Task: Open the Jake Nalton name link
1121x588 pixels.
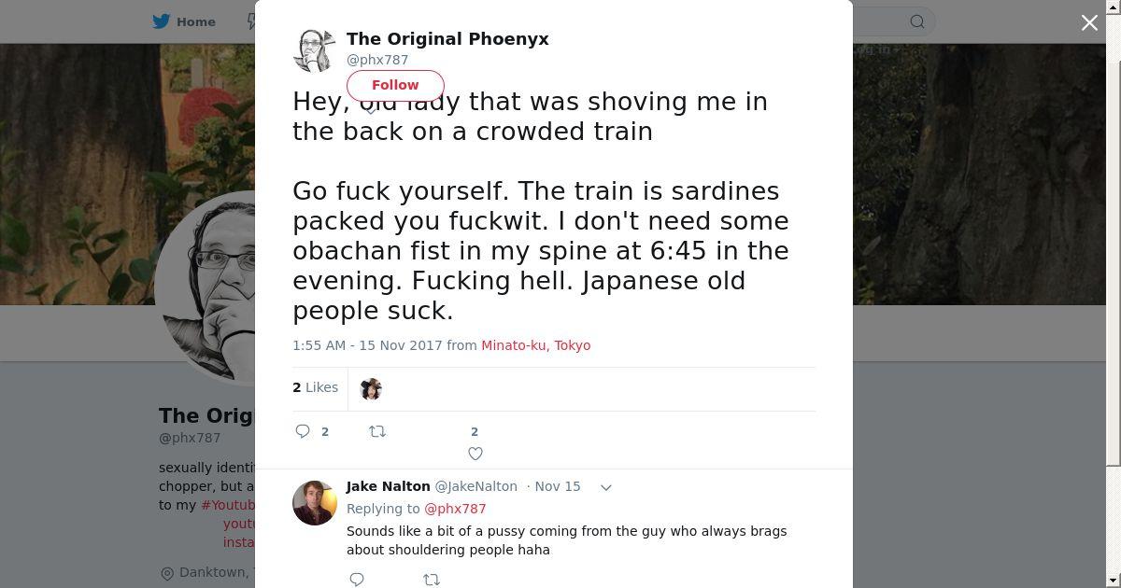Action: [x=388, y=486]
